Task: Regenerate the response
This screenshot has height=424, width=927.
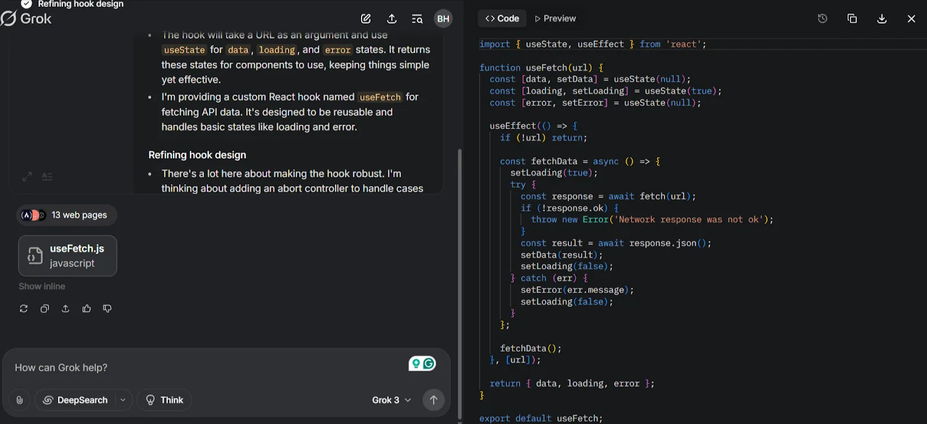Action: coord(24,309)
